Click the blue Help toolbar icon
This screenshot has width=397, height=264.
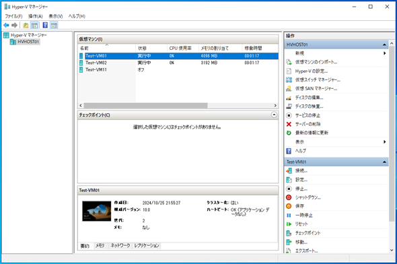(x=45, y=25)
